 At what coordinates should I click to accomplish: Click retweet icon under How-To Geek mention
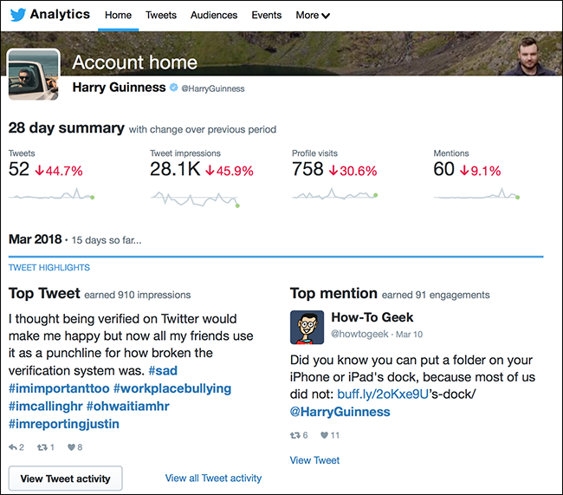point(295,435)
